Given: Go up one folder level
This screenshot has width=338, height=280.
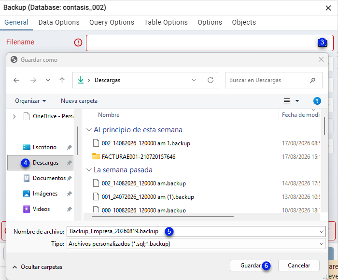Looking at the screenshot, I should [x=62, y=80].
